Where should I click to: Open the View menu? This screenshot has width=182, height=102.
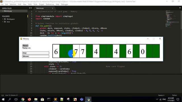[24, 5]
